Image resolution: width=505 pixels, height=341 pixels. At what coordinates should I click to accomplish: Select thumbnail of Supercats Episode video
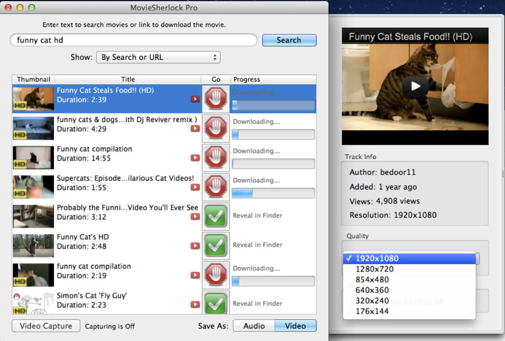[33, 187]
